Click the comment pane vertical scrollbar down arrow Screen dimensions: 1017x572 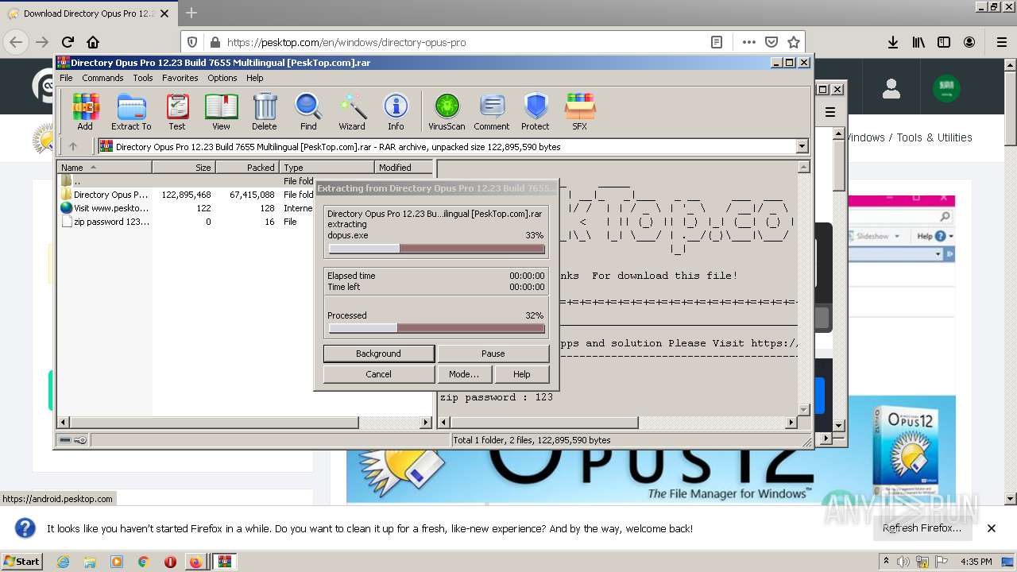tap(803, 410)
